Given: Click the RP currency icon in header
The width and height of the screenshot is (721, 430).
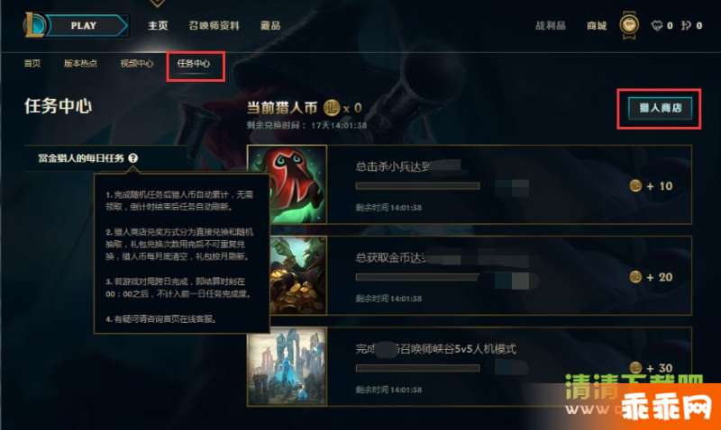Looking at the screenshot, I should [x=657, y=26].
